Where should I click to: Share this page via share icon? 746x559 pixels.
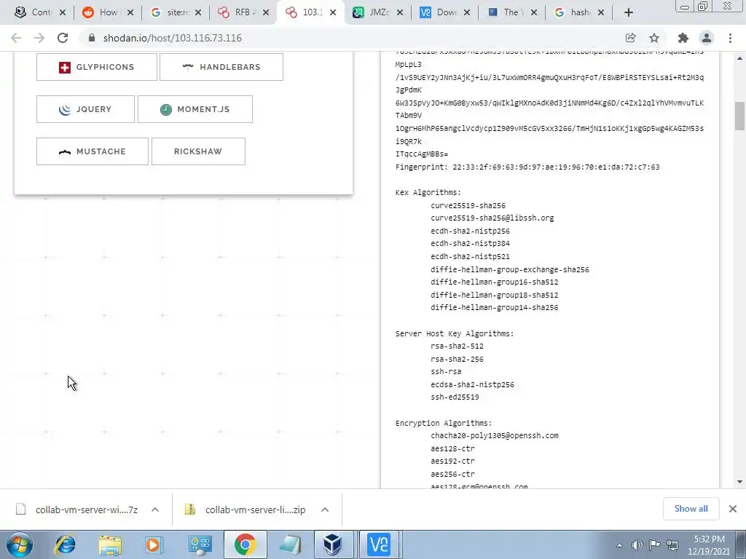point(630,38)
